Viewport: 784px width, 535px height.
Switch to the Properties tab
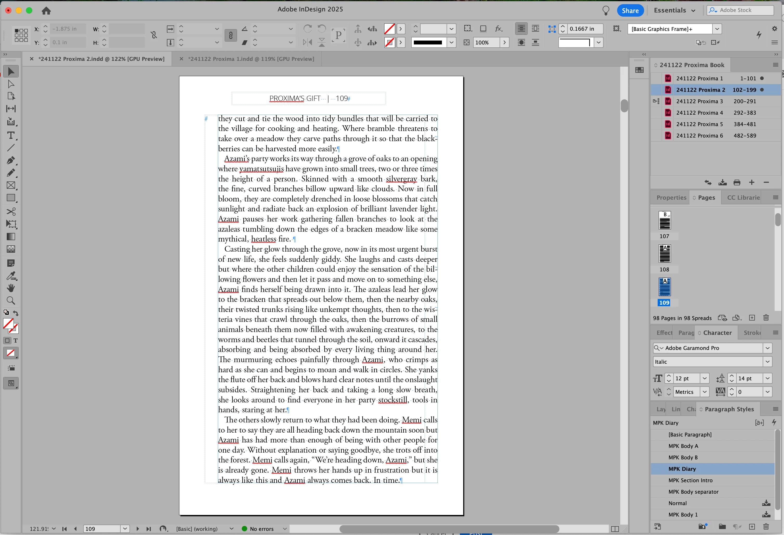671,198
